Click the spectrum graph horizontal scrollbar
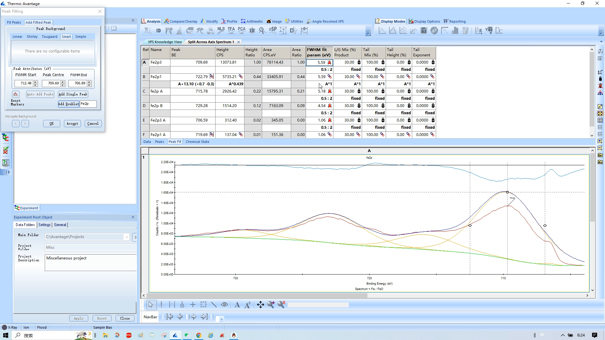The image size is (605, 340). [257, 295]
